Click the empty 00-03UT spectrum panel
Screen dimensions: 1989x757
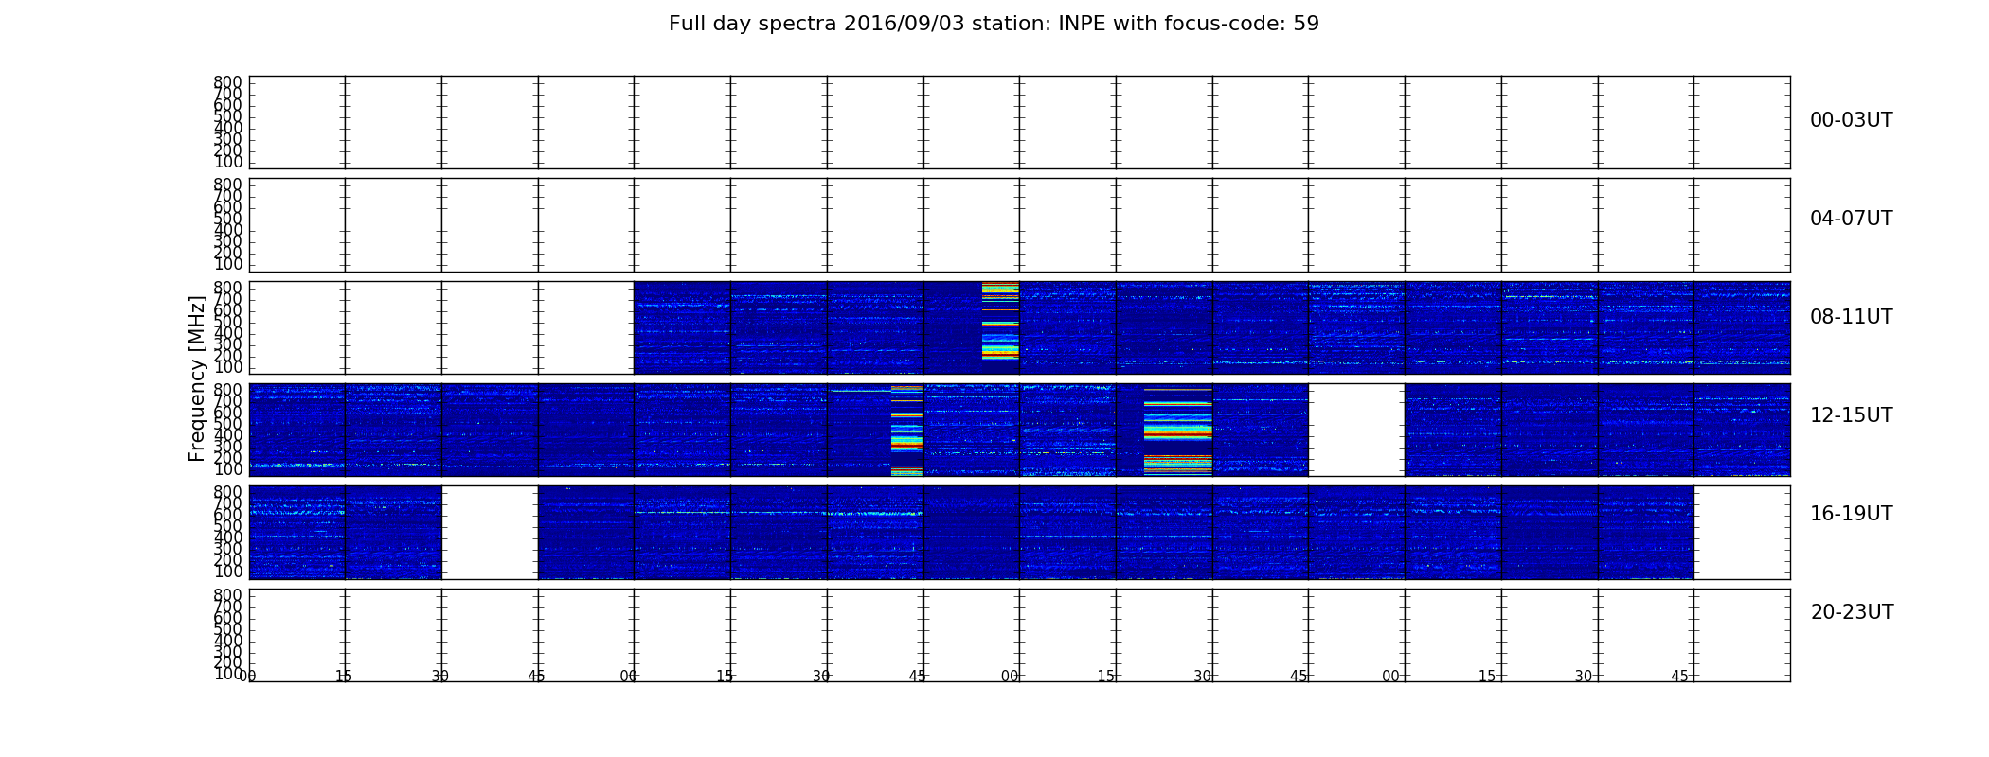click(1019, 123)
